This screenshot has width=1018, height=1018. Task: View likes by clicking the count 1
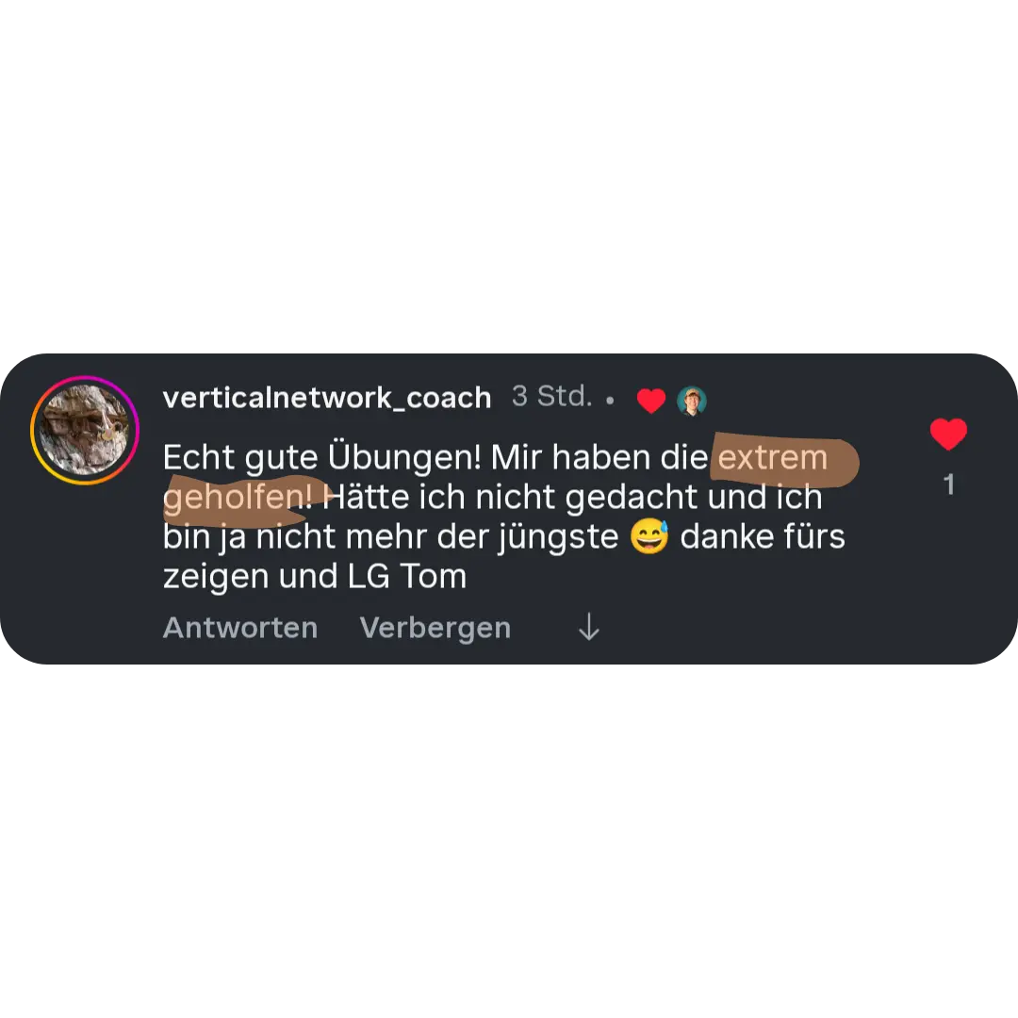[x=949, y=484]
